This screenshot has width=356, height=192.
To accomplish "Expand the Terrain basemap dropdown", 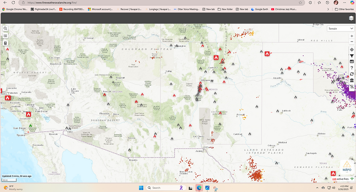I will [x=341, y=29].
